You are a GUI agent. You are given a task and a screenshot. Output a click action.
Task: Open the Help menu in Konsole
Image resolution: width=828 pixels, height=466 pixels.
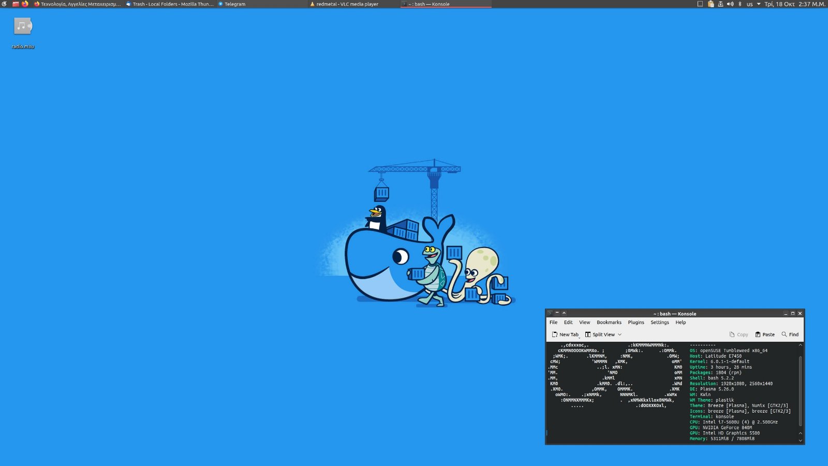[681, 322]
